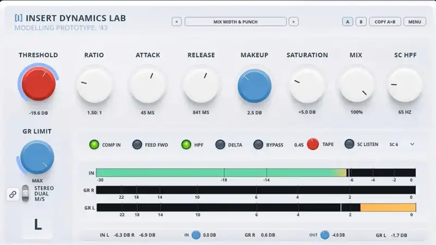Click the Ratio knob

click(94, 85)
